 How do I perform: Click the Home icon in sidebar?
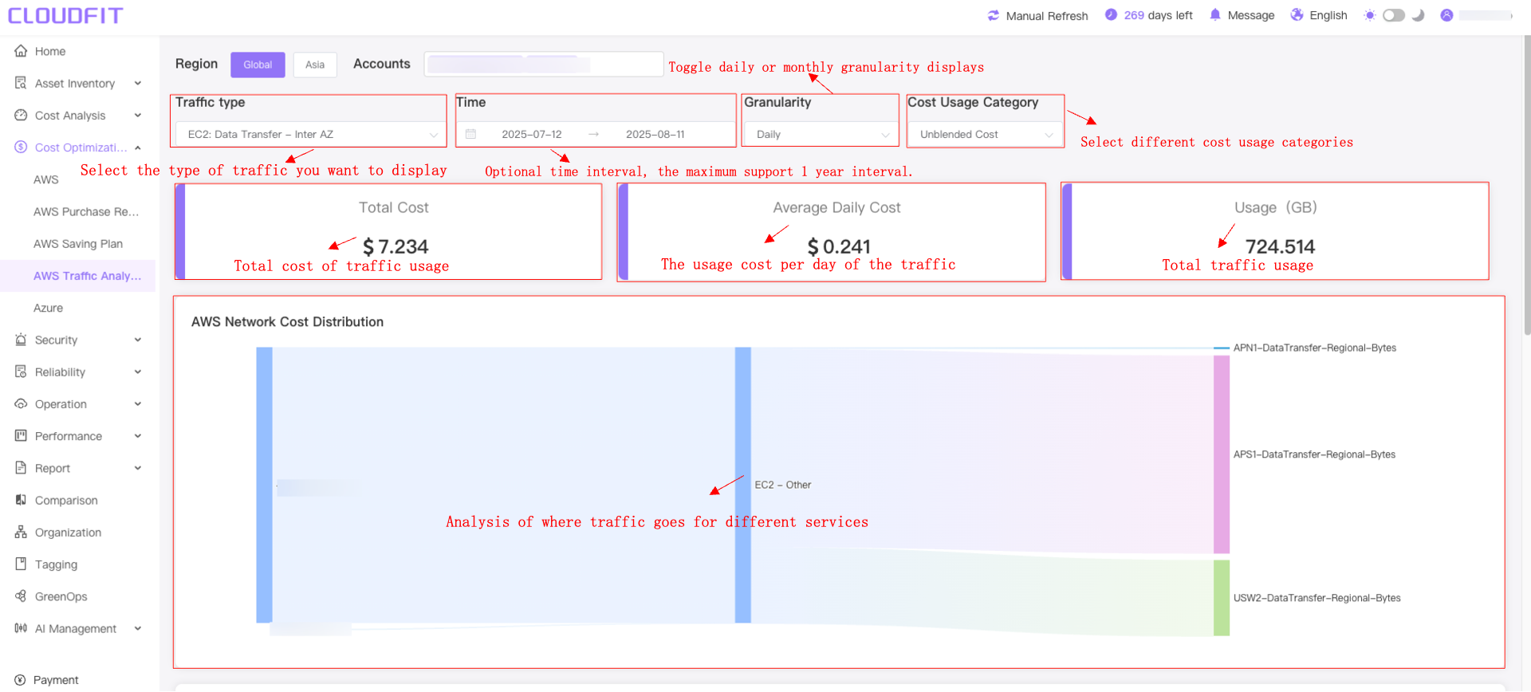tap(21, 51)
